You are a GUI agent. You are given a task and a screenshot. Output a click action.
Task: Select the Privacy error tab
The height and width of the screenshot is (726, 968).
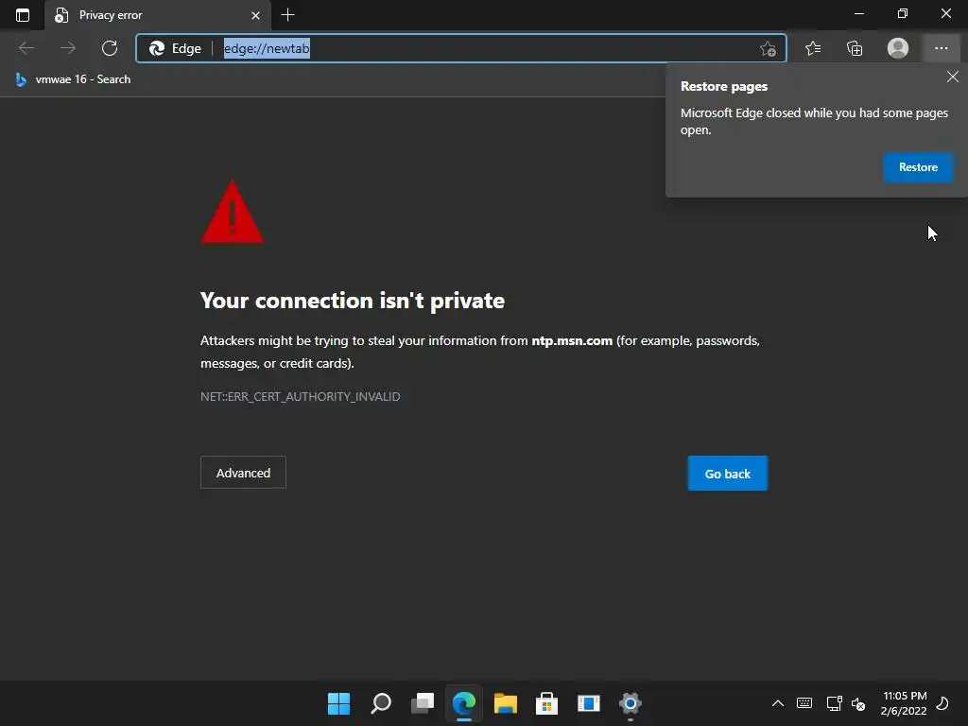click(158, 15)
